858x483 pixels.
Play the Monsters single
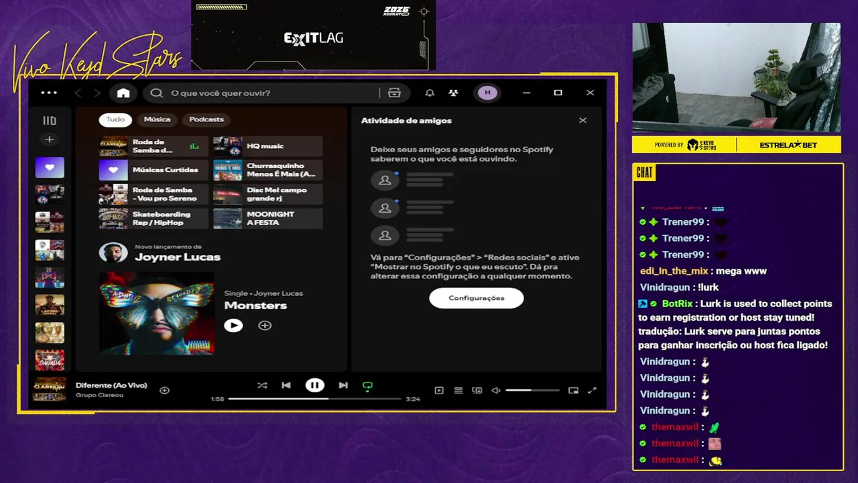click(233, 325)
